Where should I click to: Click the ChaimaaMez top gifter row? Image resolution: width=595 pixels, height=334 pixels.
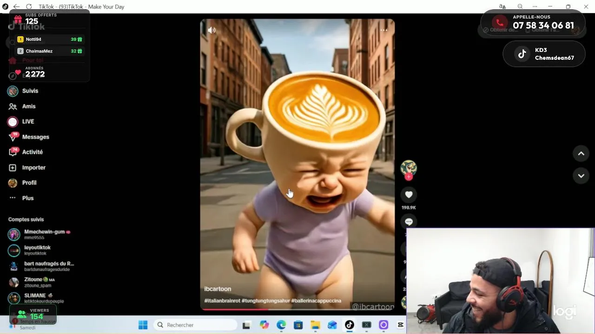tap(50, 51)
